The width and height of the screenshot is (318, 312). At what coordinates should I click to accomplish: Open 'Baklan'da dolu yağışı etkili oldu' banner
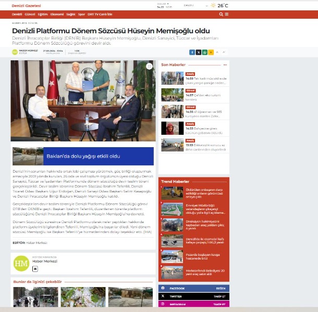(x=83, y=156)
